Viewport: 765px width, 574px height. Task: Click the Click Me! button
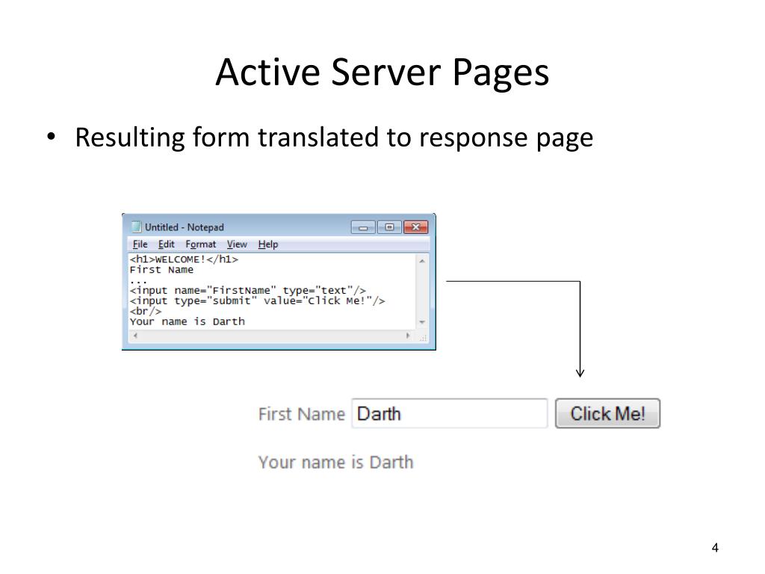pos(607,413)
